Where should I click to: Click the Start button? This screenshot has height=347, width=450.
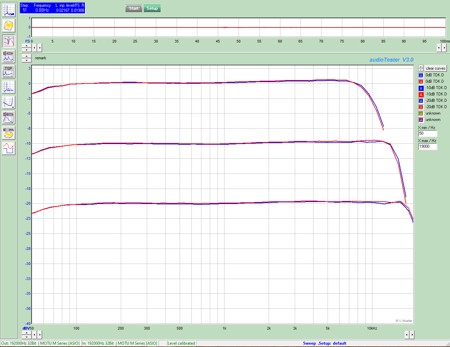133,8
